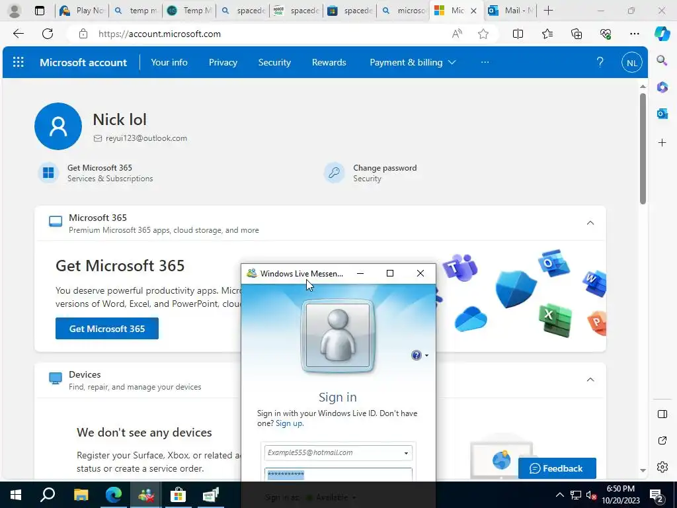Screen dimensions: 677x508
Task: Click Sign up link in Messenger
Action: tap(290, 423)
